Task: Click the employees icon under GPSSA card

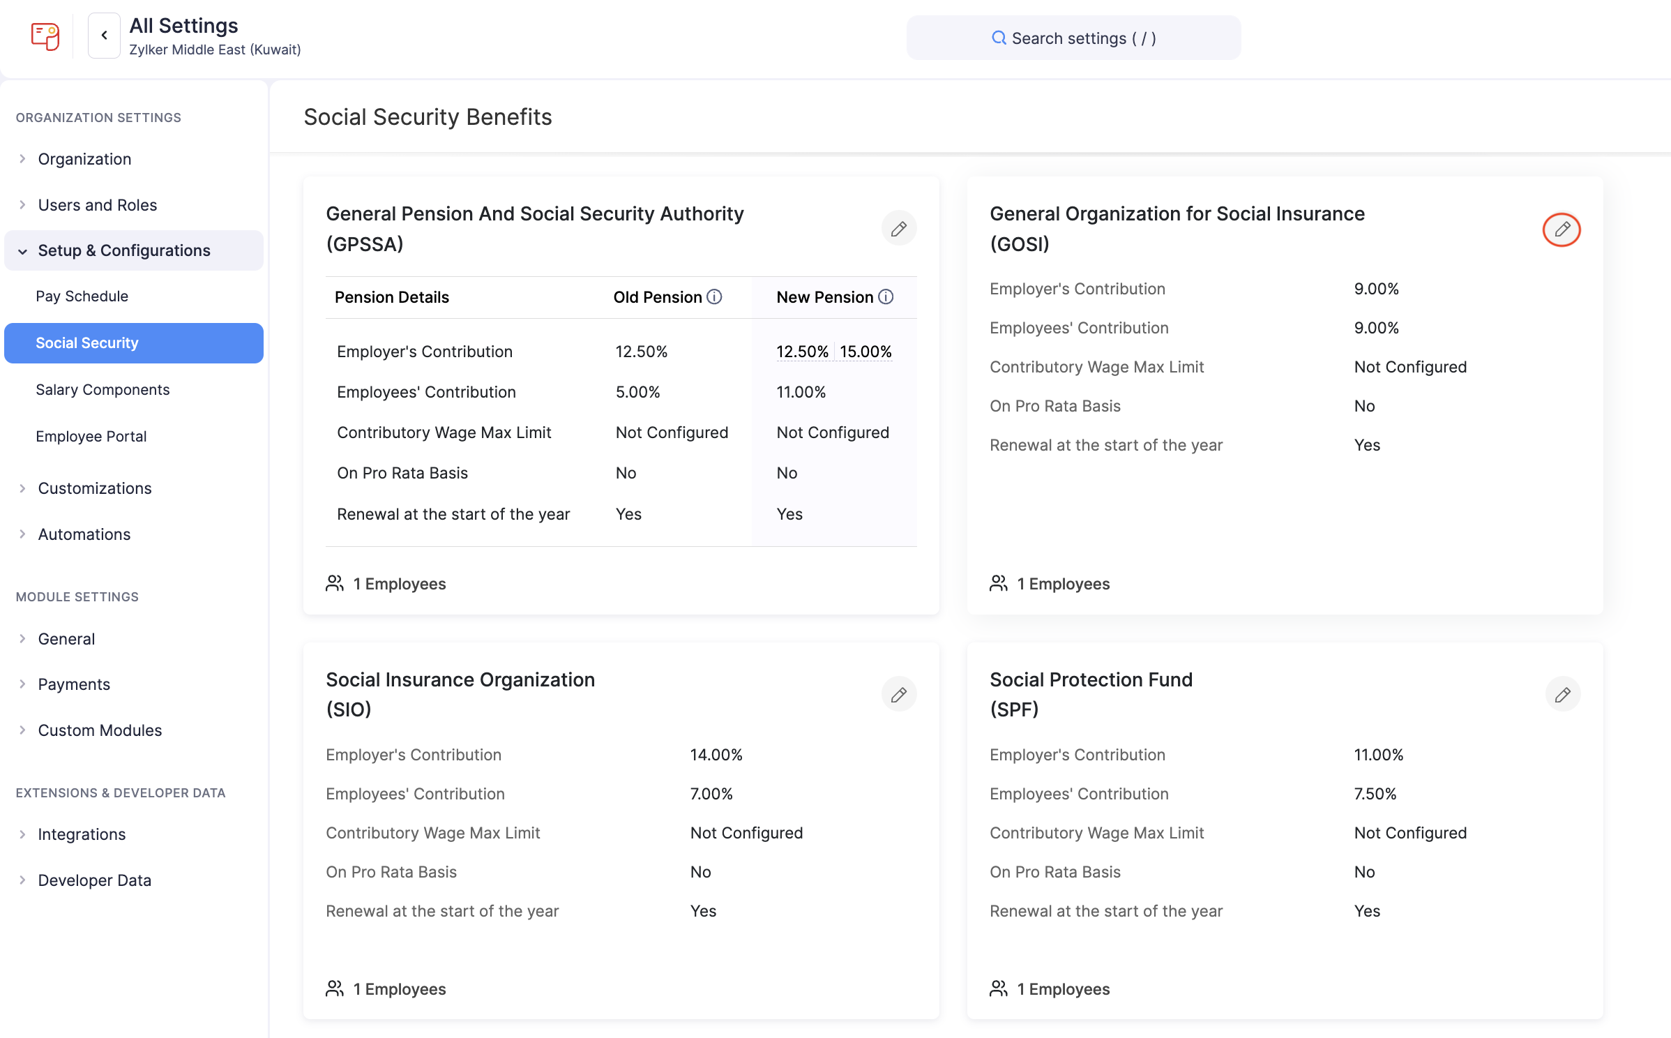Action: (x=334, y=583)
